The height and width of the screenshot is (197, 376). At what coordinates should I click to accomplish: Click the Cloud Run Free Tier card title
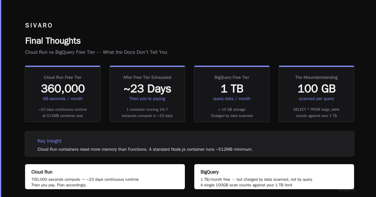[x=63, y=77]
